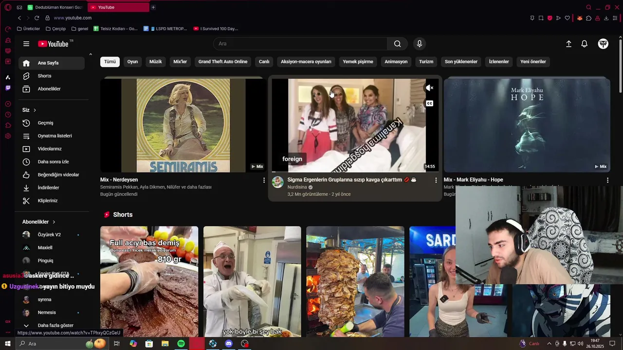Open a new tab with plus button
This screenshot has height=350, width=623.
(x=153, y=7)
